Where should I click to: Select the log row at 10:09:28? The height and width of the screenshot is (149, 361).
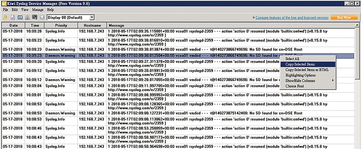coord(178,33)
